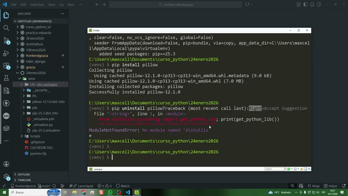Open the Cmder hamburger settings menu
The width and height of the screenshot is (348, 196).
(309, 169)
